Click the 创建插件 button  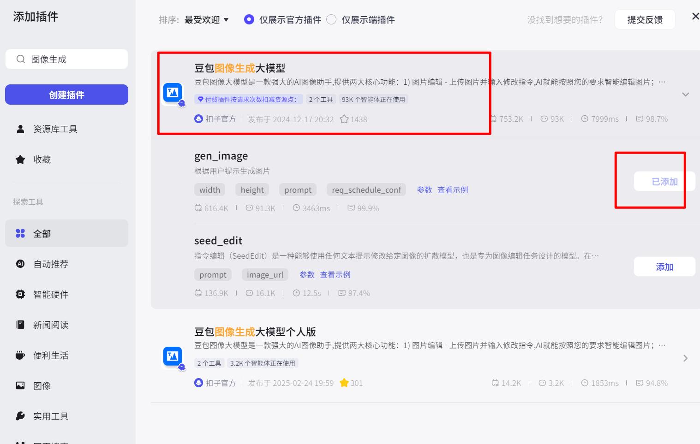pyautogui.click(x=66, y=95)
